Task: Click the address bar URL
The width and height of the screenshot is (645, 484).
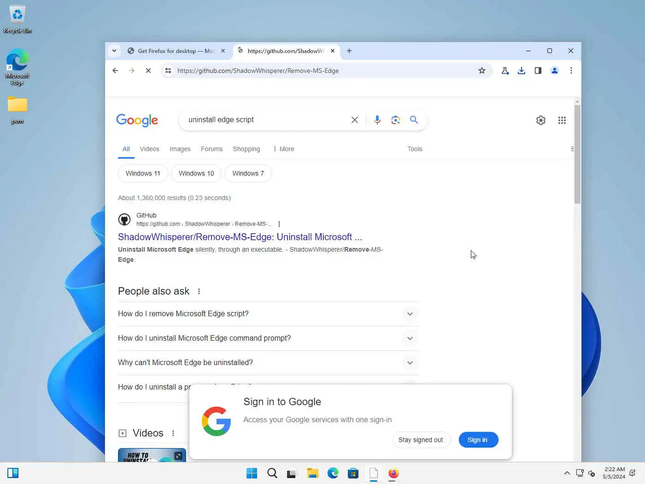Action: point(258,71)
